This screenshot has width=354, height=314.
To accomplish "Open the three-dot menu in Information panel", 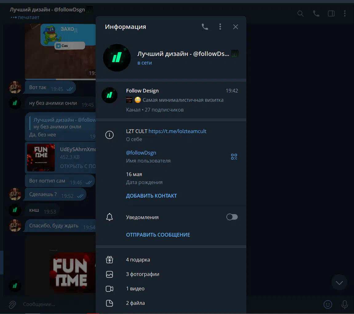I will click(x=220, y=27).
